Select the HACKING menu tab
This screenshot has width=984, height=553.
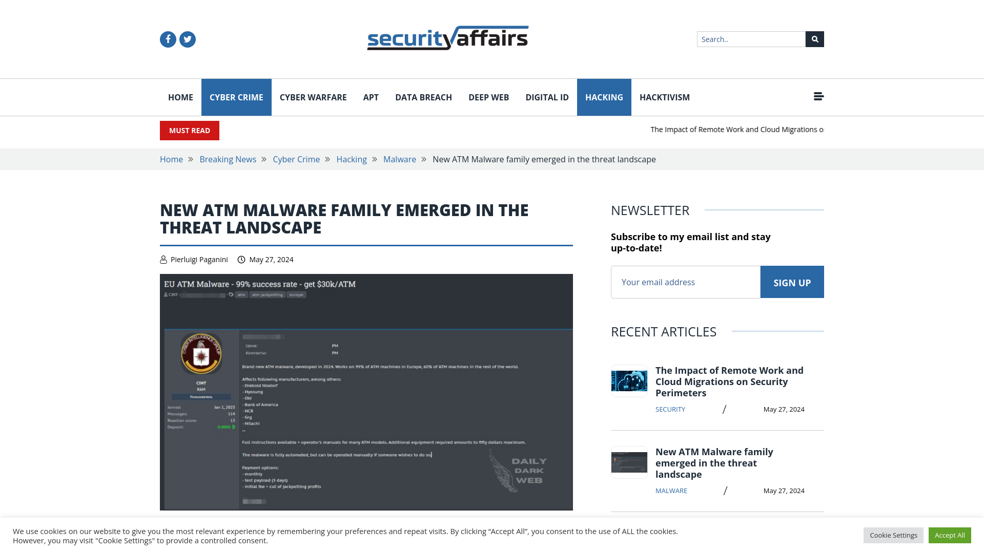[x=604, y=97]
